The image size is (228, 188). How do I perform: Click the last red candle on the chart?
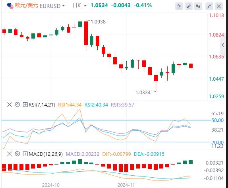[191, 66]
